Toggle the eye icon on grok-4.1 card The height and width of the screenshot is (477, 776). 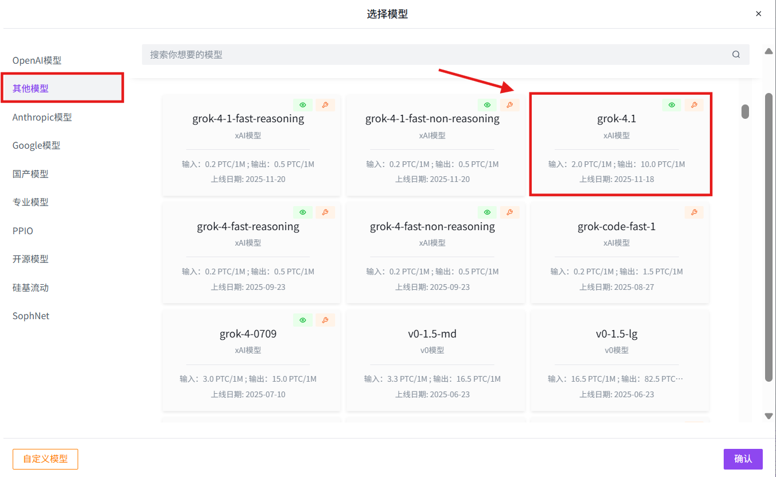671,104
